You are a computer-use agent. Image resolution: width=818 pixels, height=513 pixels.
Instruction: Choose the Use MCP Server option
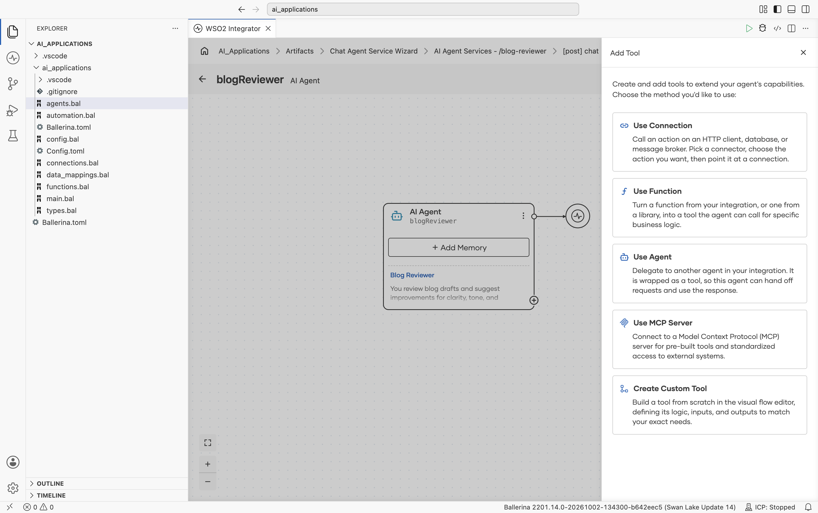click(709, 339)
